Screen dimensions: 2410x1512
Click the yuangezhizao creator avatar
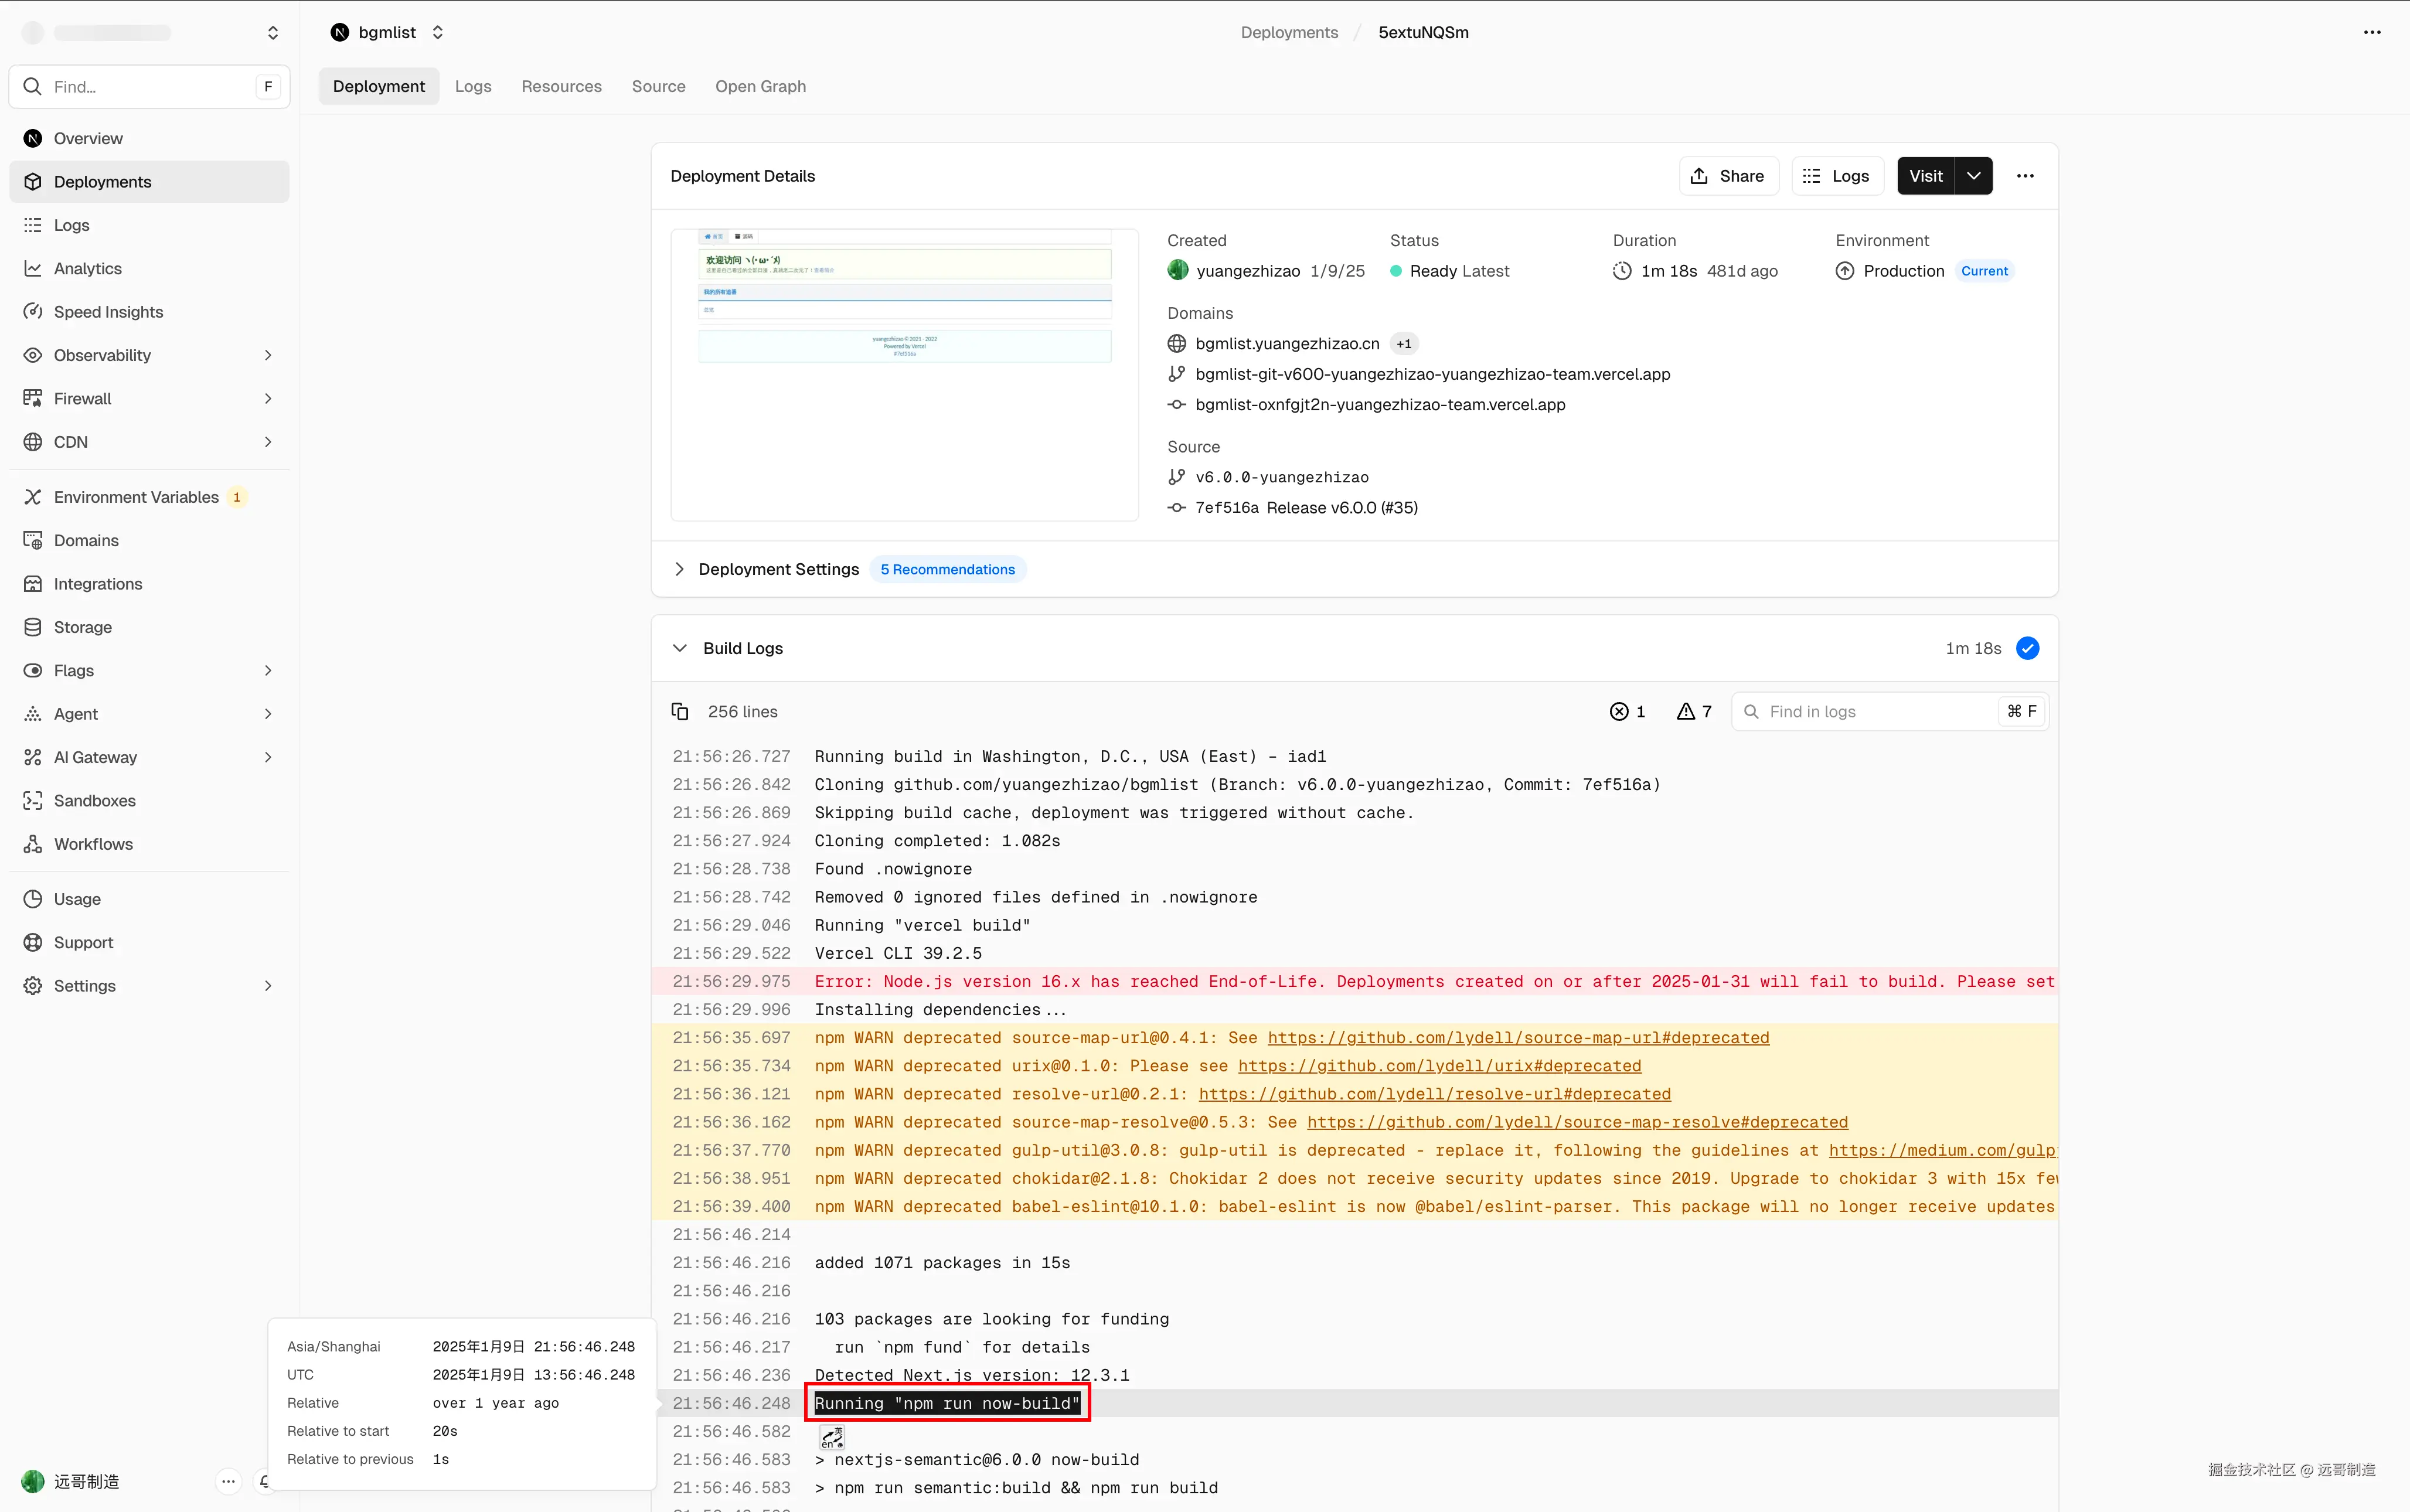coord(1178,271)
